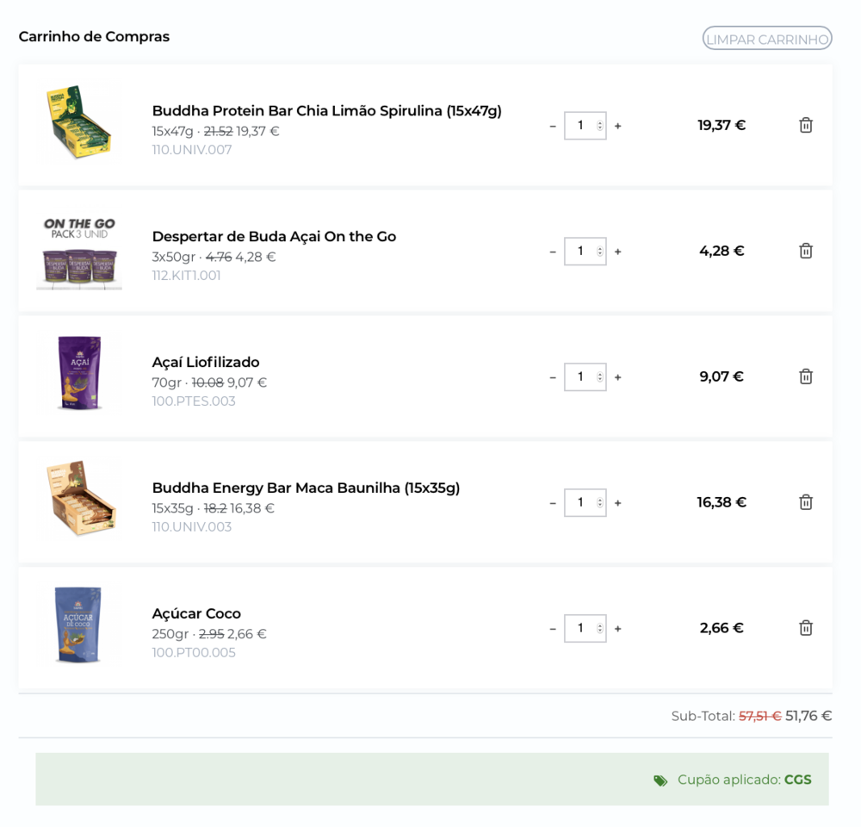Delete Buddha Energy Bar Maca Baunilha

click(x=806, y=503)
